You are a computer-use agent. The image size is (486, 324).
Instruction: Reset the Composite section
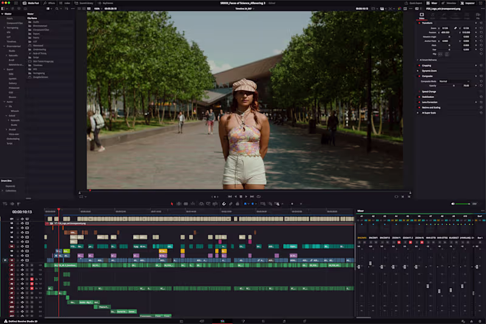(481, 76)
